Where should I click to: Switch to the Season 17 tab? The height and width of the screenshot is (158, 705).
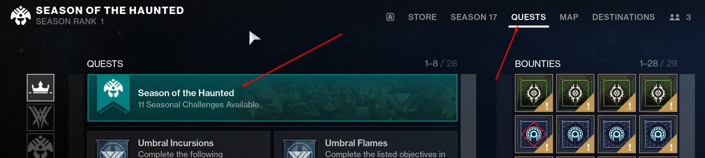coord(474,17)
